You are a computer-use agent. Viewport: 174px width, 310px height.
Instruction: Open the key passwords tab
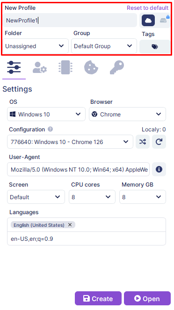pyautogui.click(x=117, y=67)
